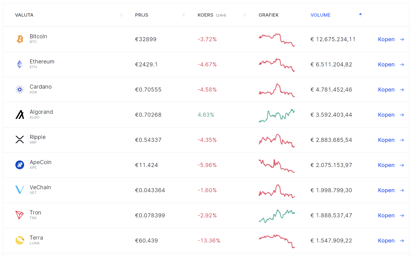Click the arrow icon in the Terra row
414x256 pixels.
[x=402, y=241]
